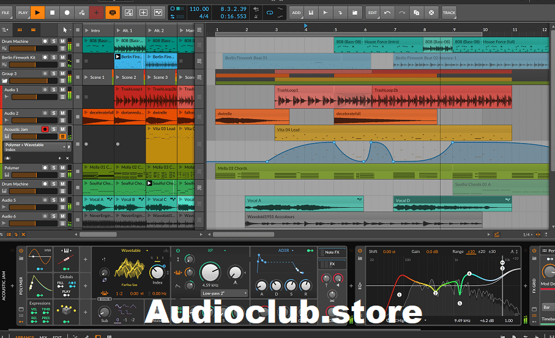
Task: Click the automation write plus button
Action: click(97, 12)
